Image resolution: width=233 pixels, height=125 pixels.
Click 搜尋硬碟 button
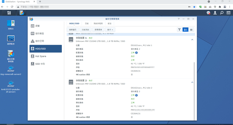98,30
